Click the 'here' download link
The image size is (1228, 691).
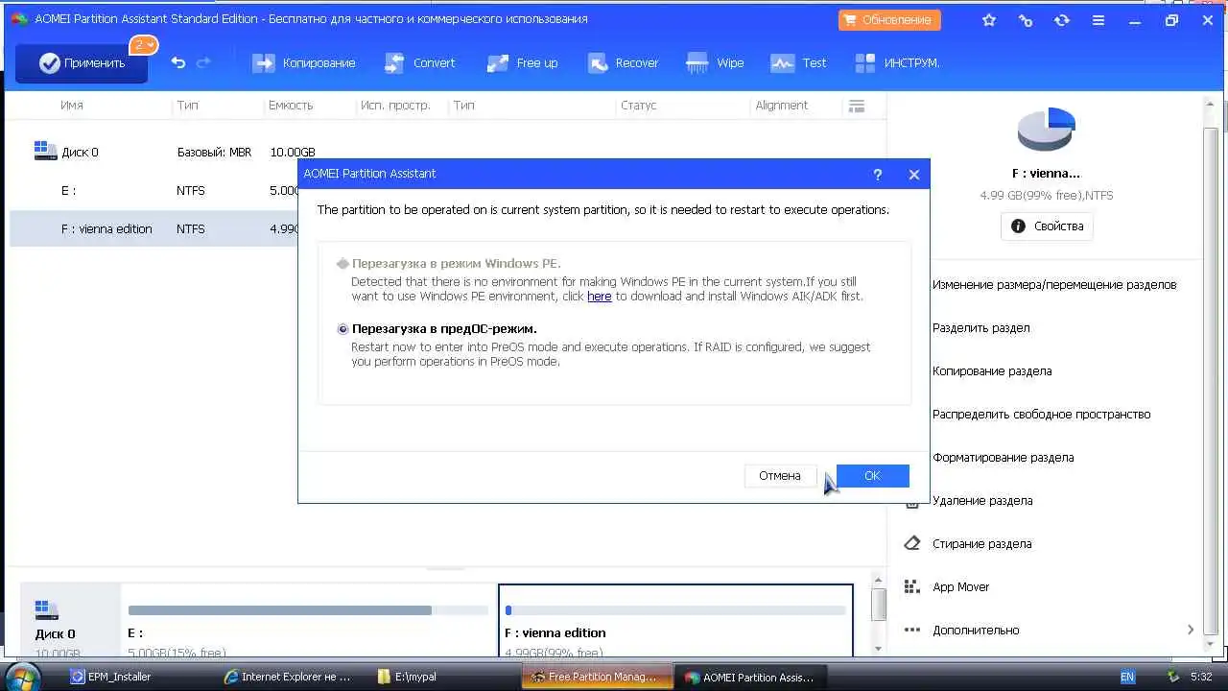(599, 297)
